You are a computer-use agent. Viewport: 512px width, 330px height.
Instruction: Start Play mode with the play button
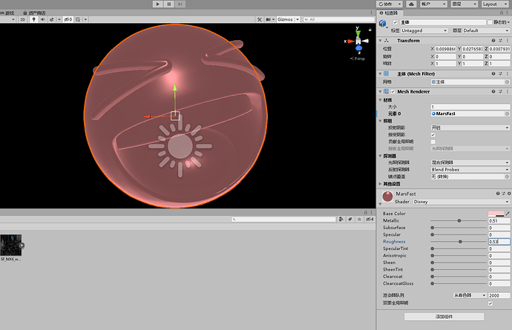(x=158, y=4)
